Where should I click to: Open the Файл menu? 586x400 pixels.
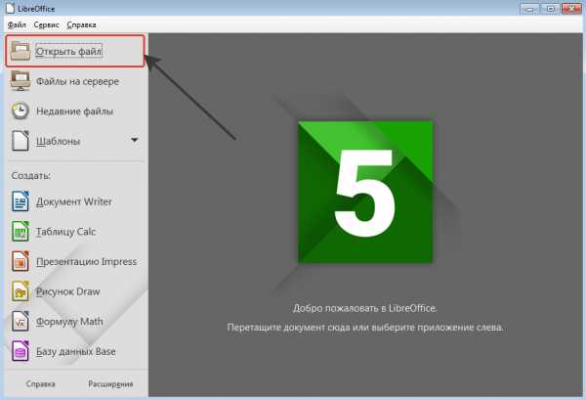[17, 24]
